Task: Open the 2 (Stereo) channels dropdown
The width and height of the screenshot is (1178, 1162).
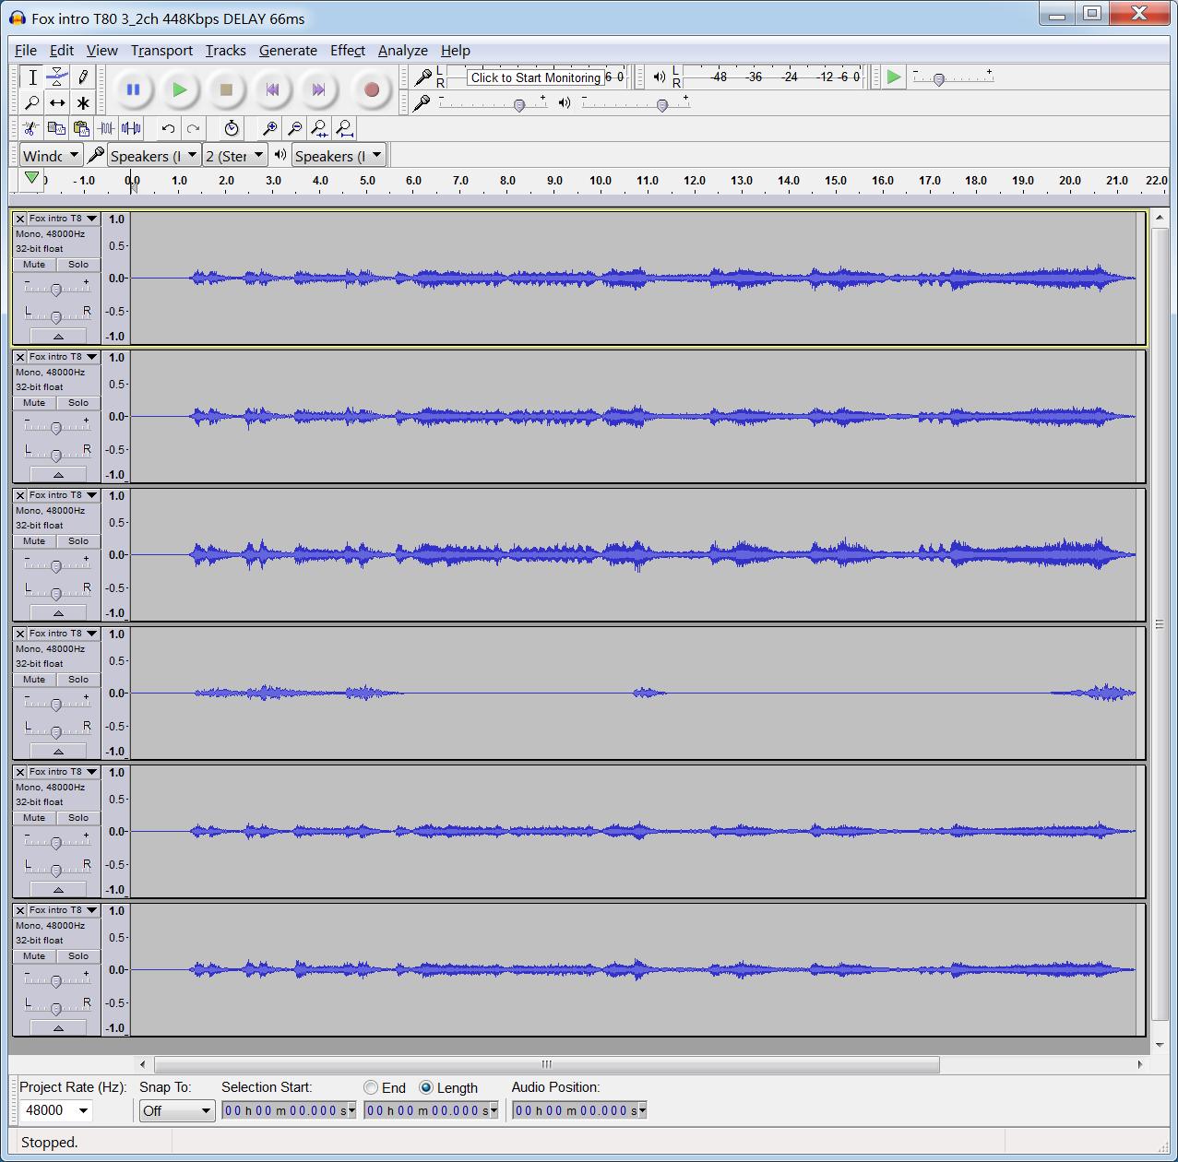Action: [235, 156]
